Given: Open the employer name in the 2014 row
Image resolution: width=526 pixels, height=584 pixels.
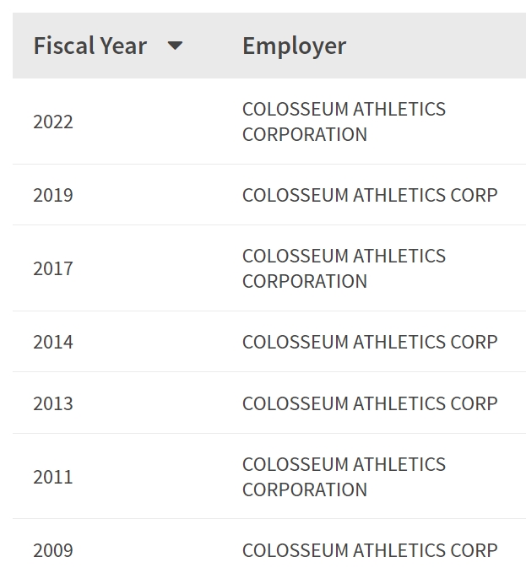Looking at the screenshot, I should coord(370,342).
